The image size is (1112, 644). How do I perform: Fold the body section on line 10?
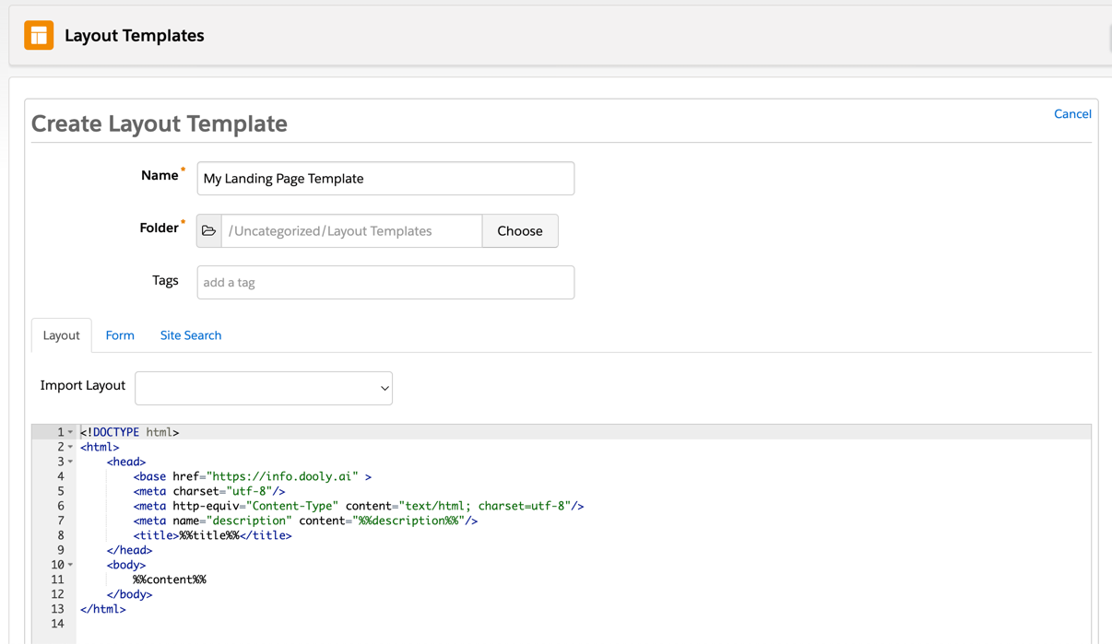71,565
